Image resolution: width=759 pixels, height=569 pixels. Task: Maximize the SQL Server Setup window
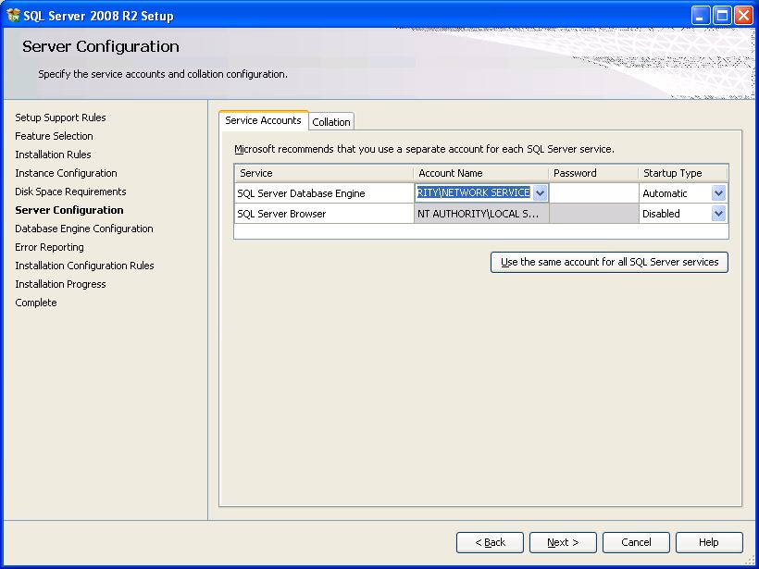pos(722,15)
